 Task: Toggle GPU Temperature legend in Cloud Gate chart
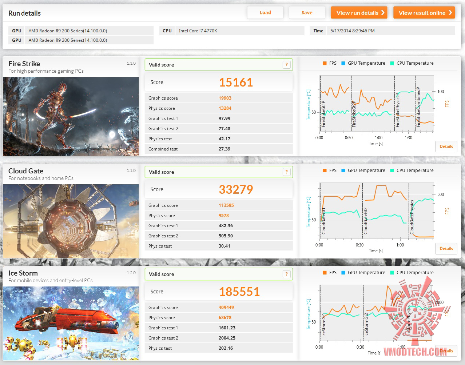click(363, 171)
